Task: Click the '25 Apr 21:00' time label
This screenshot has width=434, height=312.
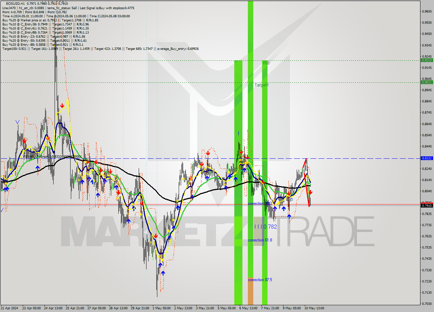Action: (x=75, y=308)
